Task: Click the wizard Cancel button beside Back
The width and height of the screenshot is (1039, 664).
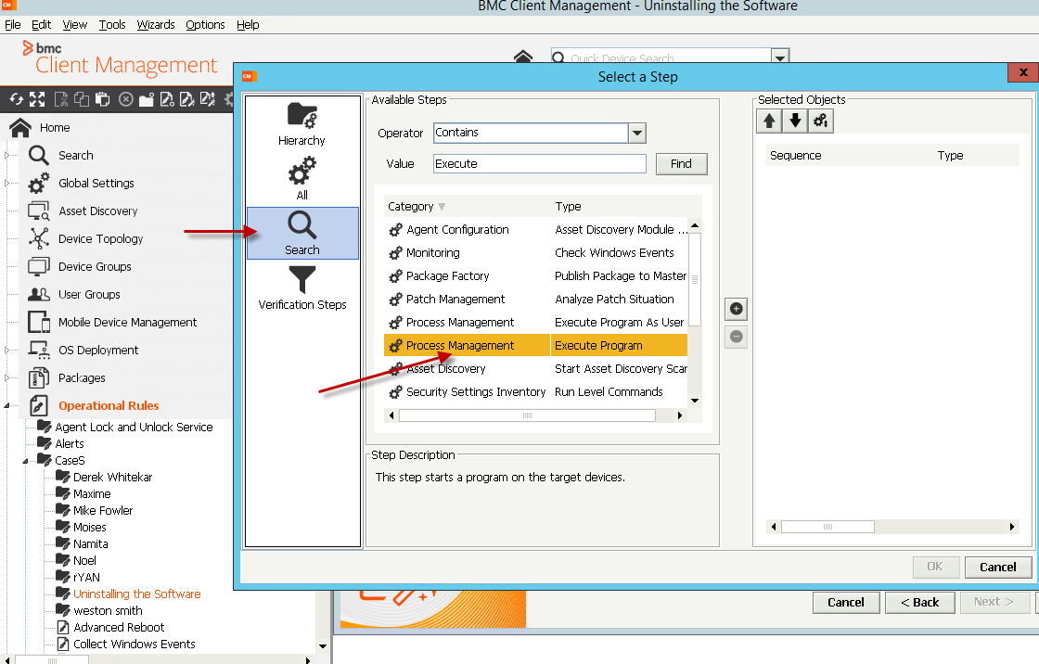Action: click(x=845, y=603)
